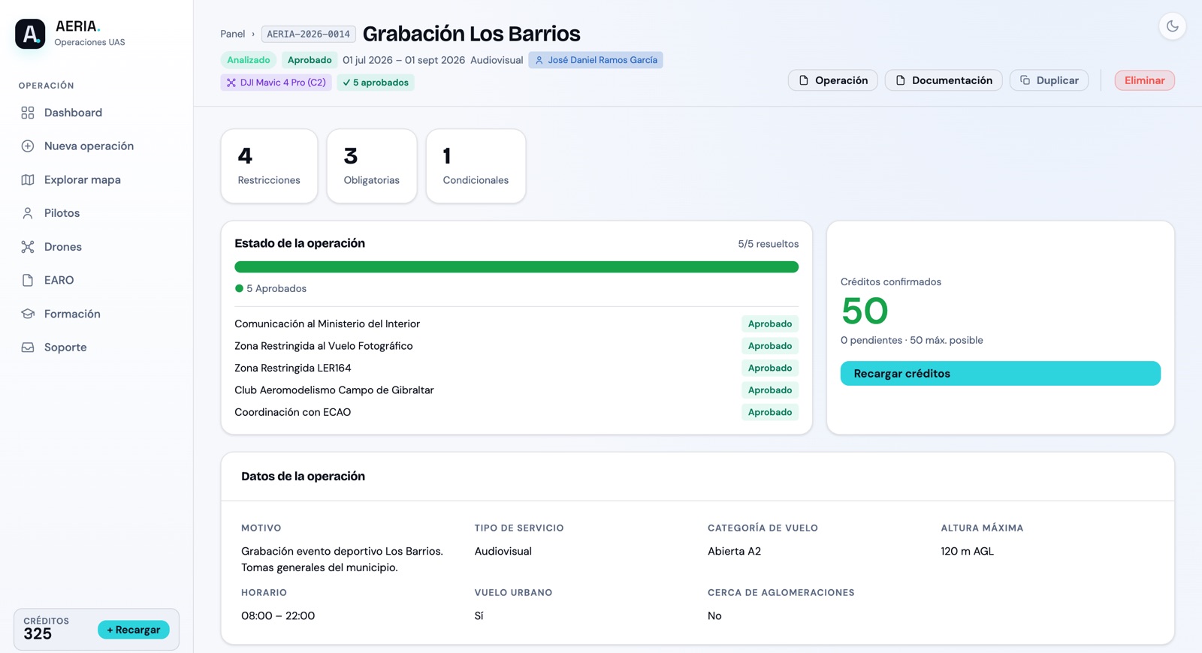Click the Operación document button
This screenshot has width=1202, height=653.
(832, 80)
